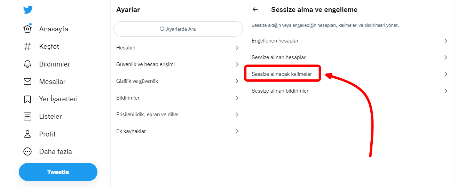Open Anasayfa home icon in sidebar
The width and height of the screenshot is (465, 188).
click(27, 29)
